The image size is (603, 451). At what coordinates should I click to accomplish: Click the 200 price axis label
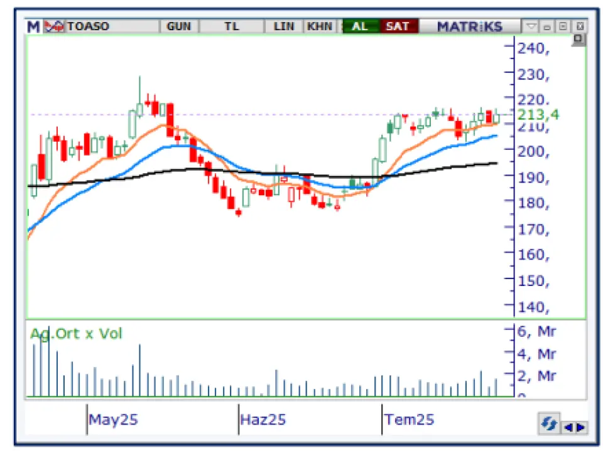[534, 152]
